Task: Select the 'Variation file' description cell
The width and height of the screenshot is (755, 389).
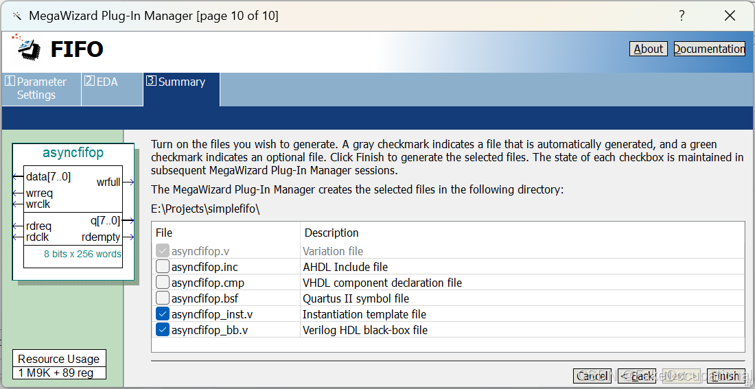Action: 333,251
